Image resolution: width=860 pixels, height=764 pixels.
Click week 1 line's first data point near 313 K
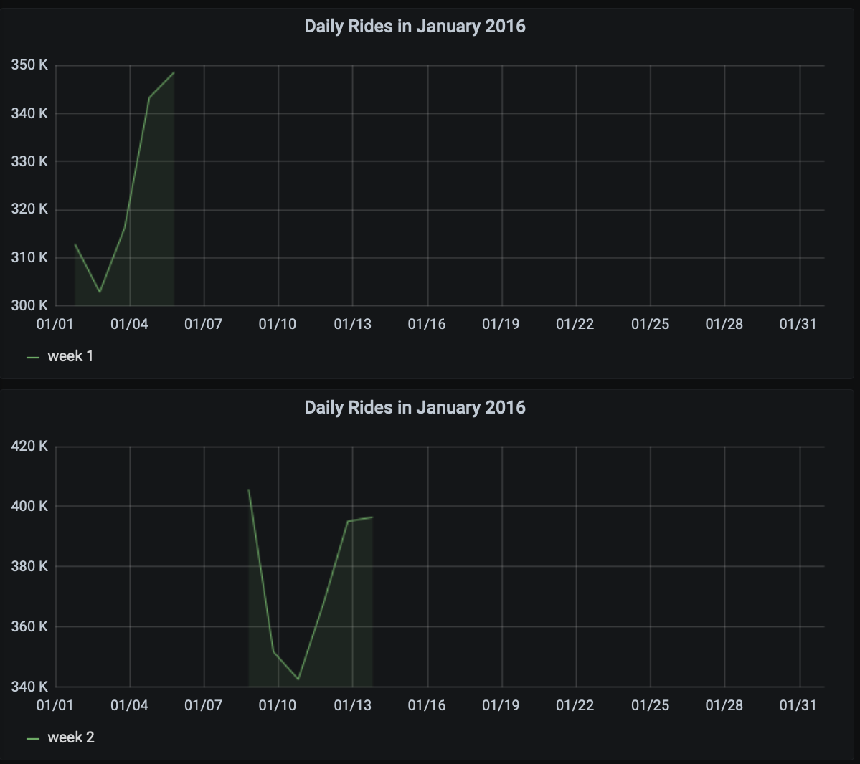pyautogui.click(x=75, y=244)
